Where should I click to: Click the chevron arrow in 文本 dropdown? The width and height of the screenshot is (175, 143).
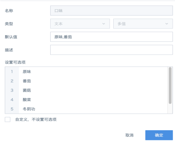click(104, 24)
